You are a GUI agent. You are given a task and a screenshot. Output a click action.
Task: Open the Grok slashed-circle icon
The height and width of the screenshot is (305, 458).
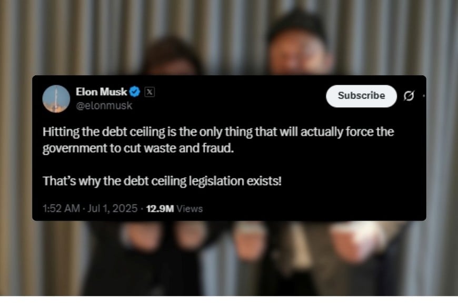click(409, 96)
